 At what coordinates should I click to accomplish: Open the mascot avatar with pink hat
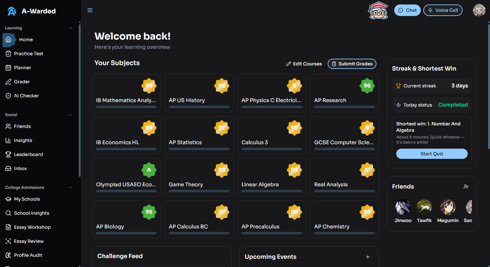(378, 10)
